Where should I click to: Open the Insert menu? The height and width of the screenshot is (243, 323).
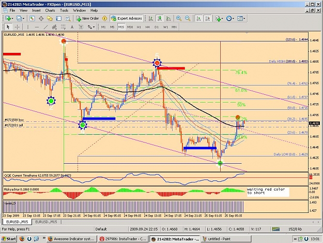click(36, 10)
